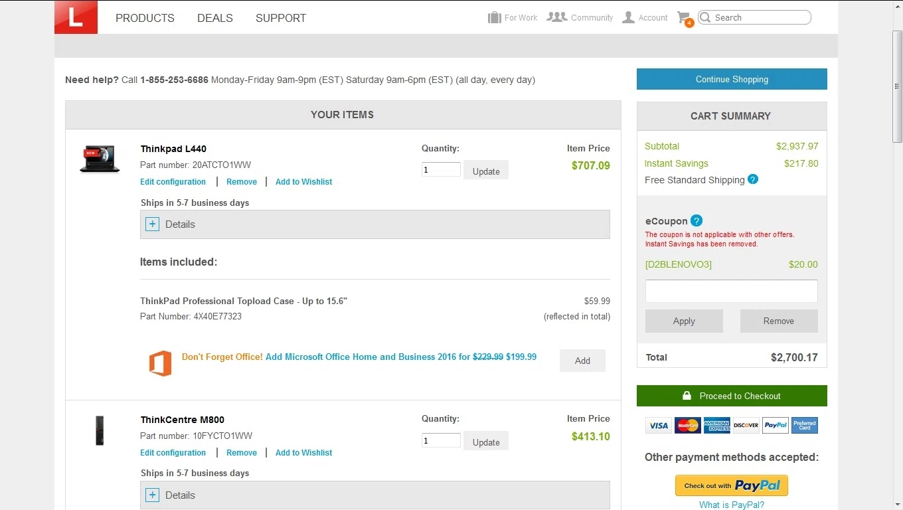The width and height of the screenshot is (903, 510).
Task: Click the $707.09 item price
Action: [590, 165]
